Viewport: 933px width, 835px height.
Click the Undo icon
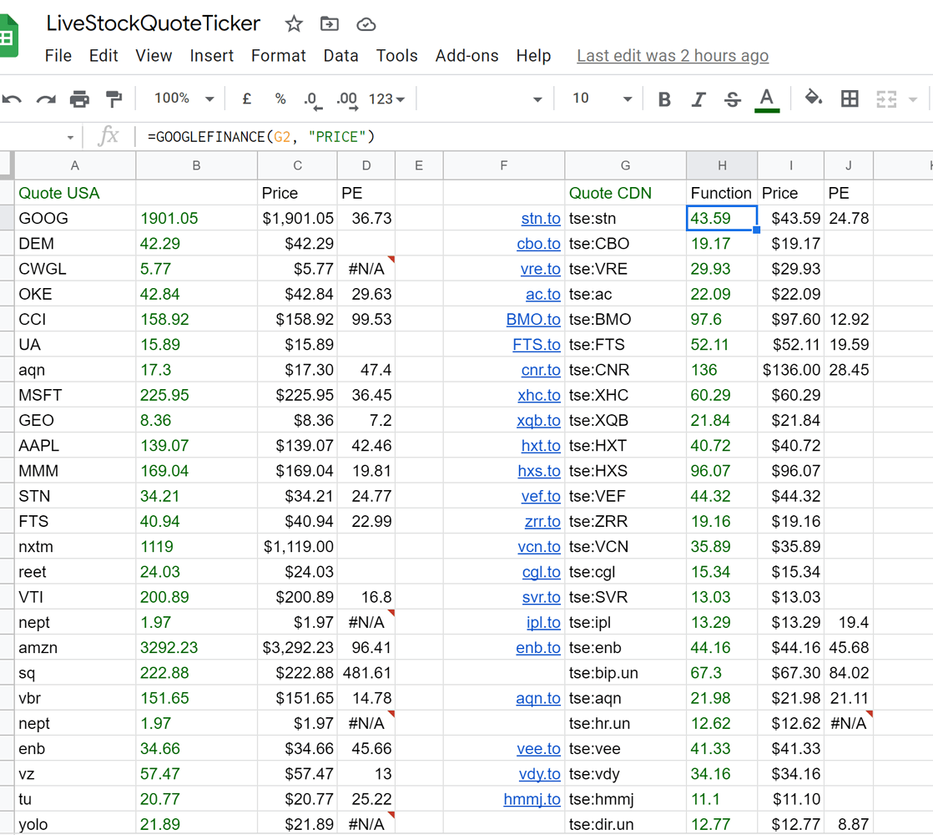pos(12,99)
